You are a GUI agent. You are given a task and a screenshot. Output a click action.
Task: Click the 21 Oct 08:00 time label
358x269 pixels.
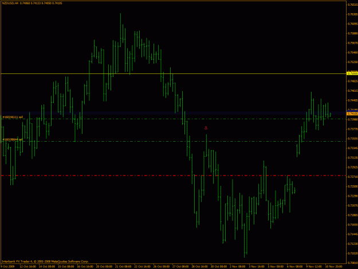[123, 267]
